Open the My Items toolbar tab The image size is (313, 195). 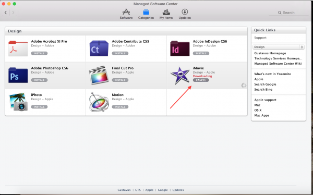click(166, 14)
